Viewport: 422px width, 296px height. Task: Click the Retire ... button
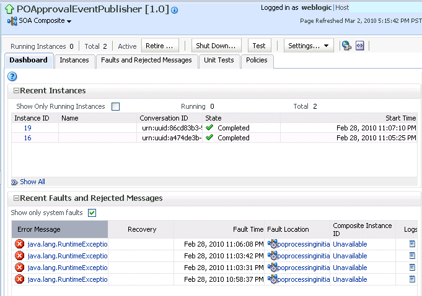pos(160,46)
